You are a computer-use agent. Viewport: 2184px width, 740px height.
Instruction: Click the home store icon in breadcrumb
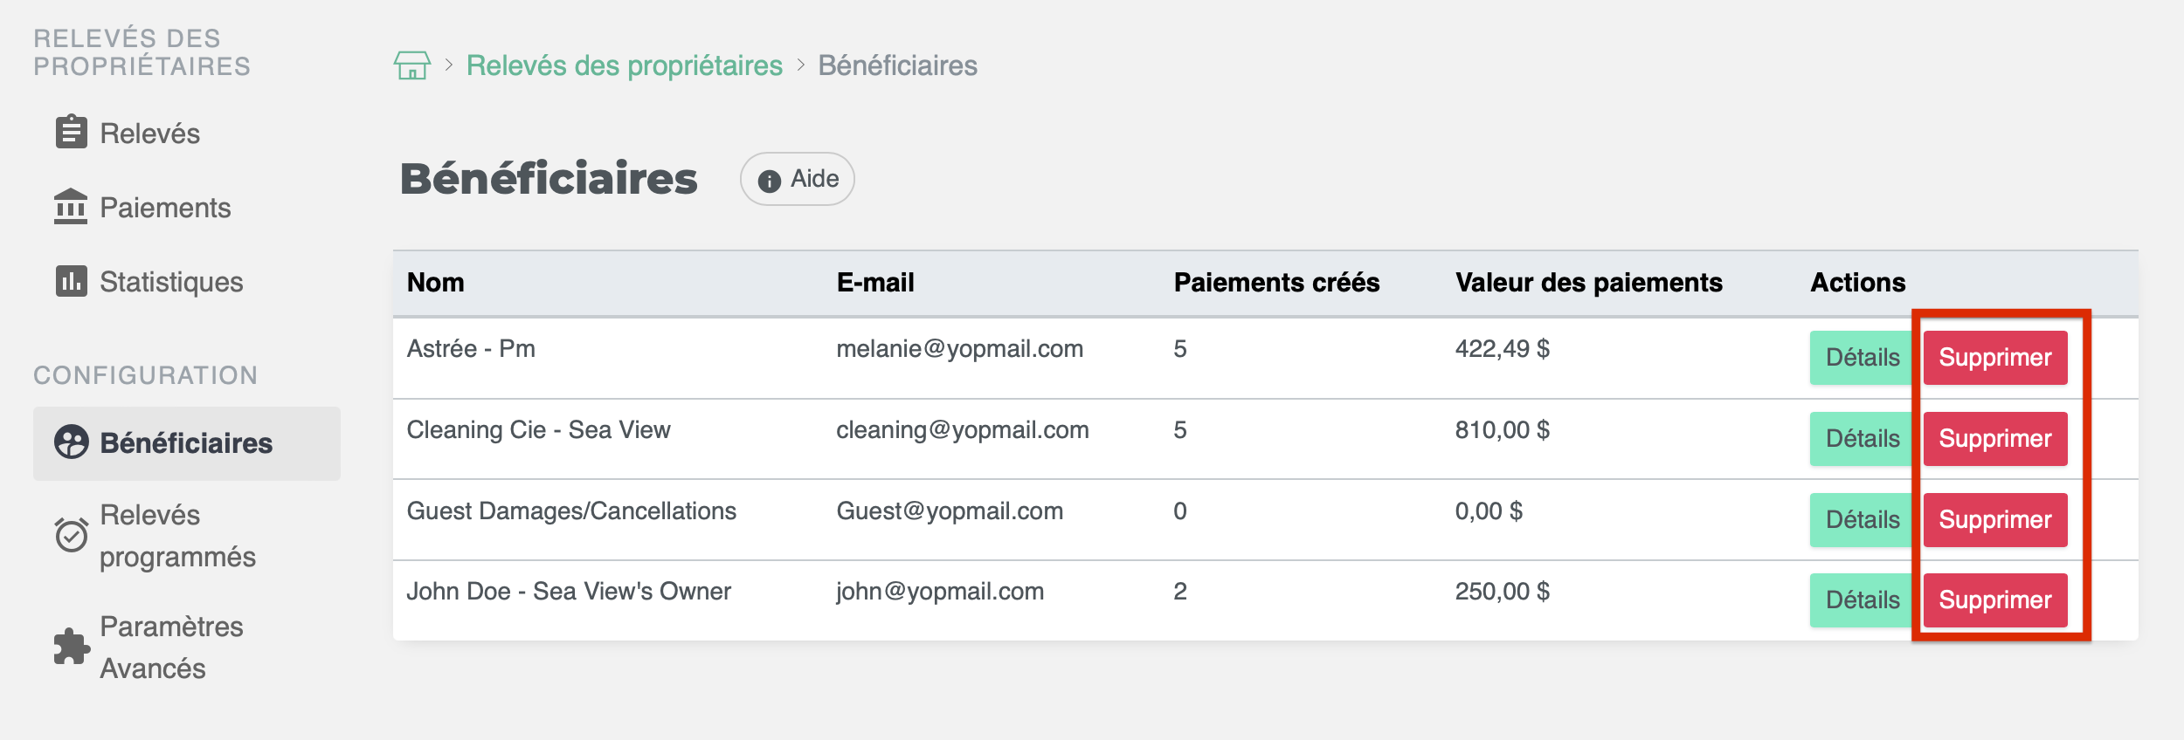411,65
